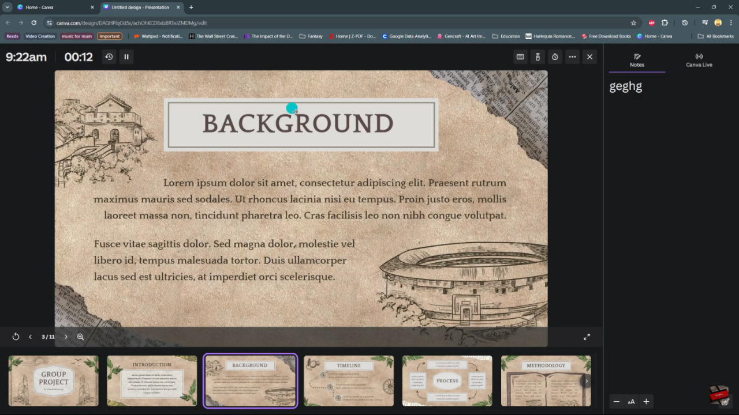
Task: Open the All Bookmarks folder
Action: 716,36
